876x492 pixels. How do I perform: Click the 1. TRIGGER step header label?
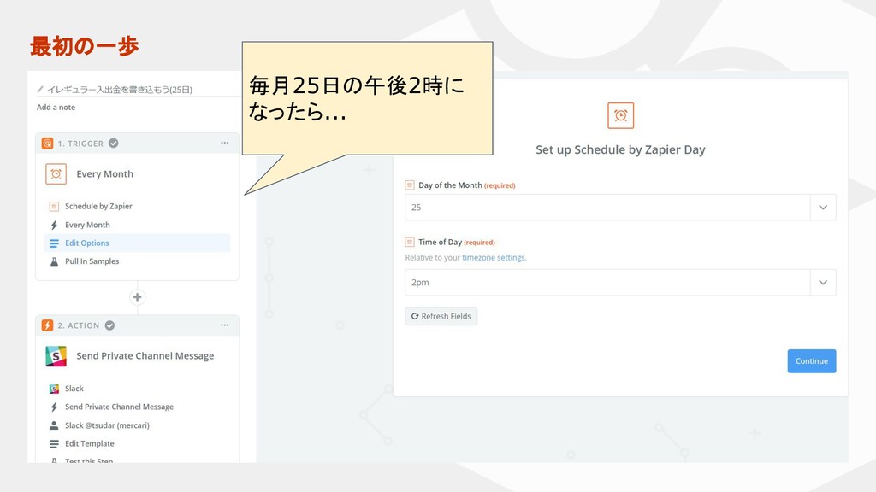click(80, 143)
